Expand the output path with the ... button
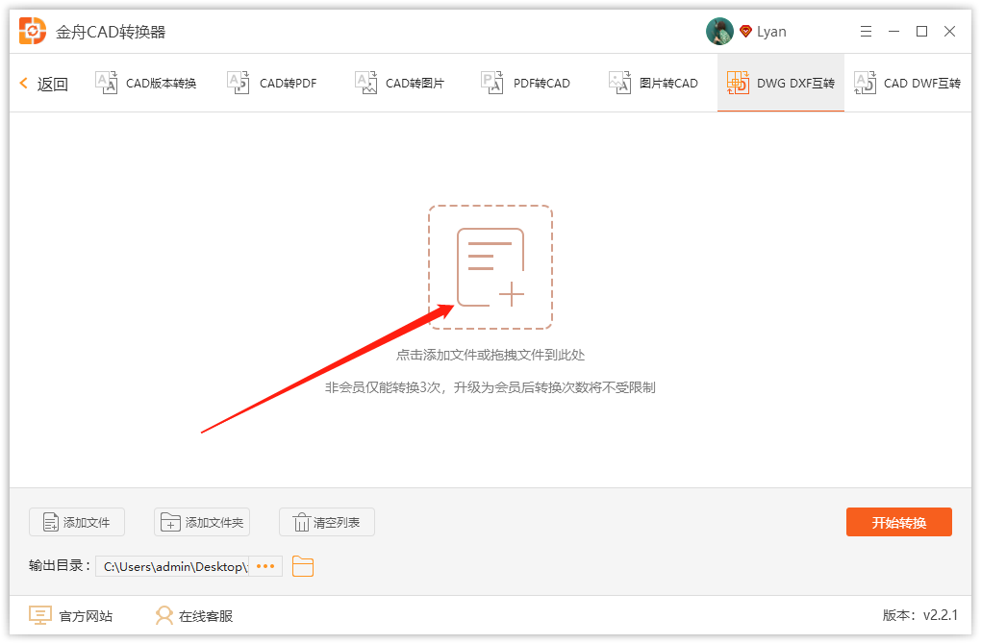The image size is (981, 644). click(265, 566)
